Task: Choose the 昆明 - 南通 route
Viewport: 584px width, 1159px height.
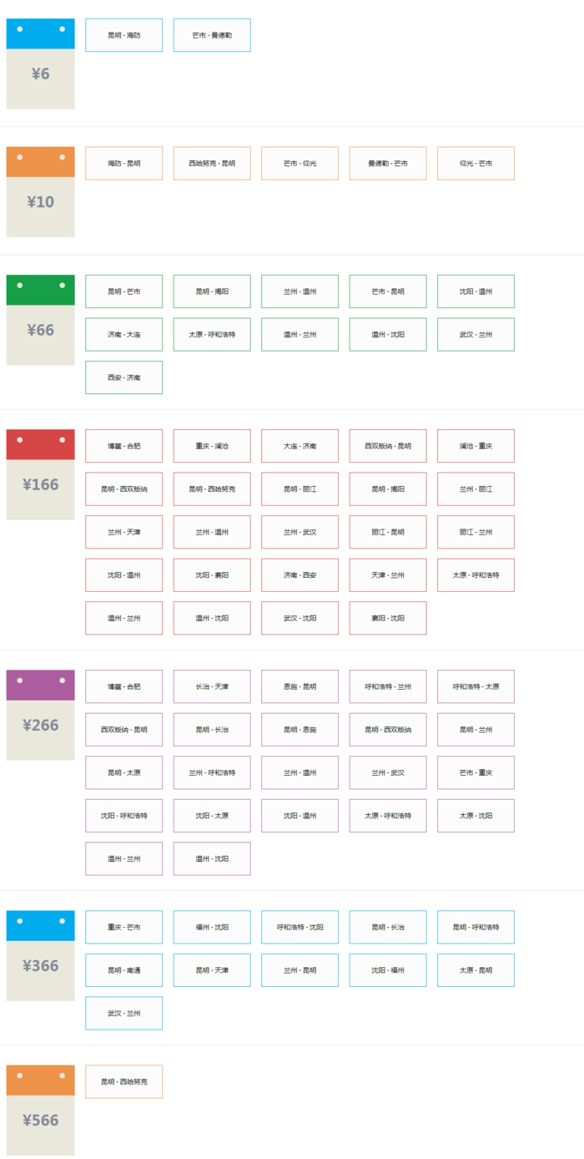Action: pyautogui.click(x=124, y=970)
